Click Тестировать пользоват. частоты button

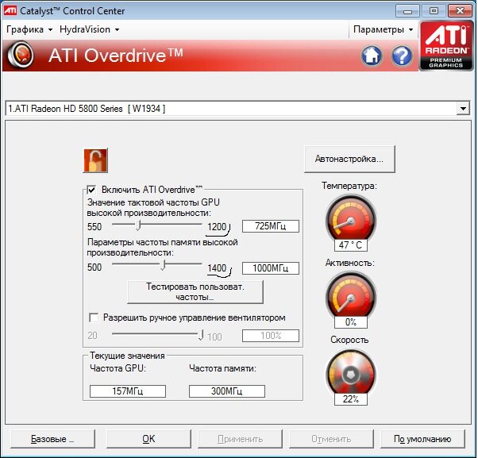(x=195, y=291)
